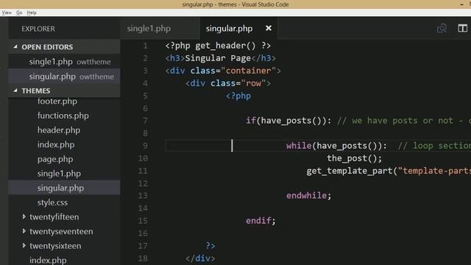This screenshot has width=471, height=265.
Task: Expand the twentysixteen folder arrow
Action: (x=24, y=245)
